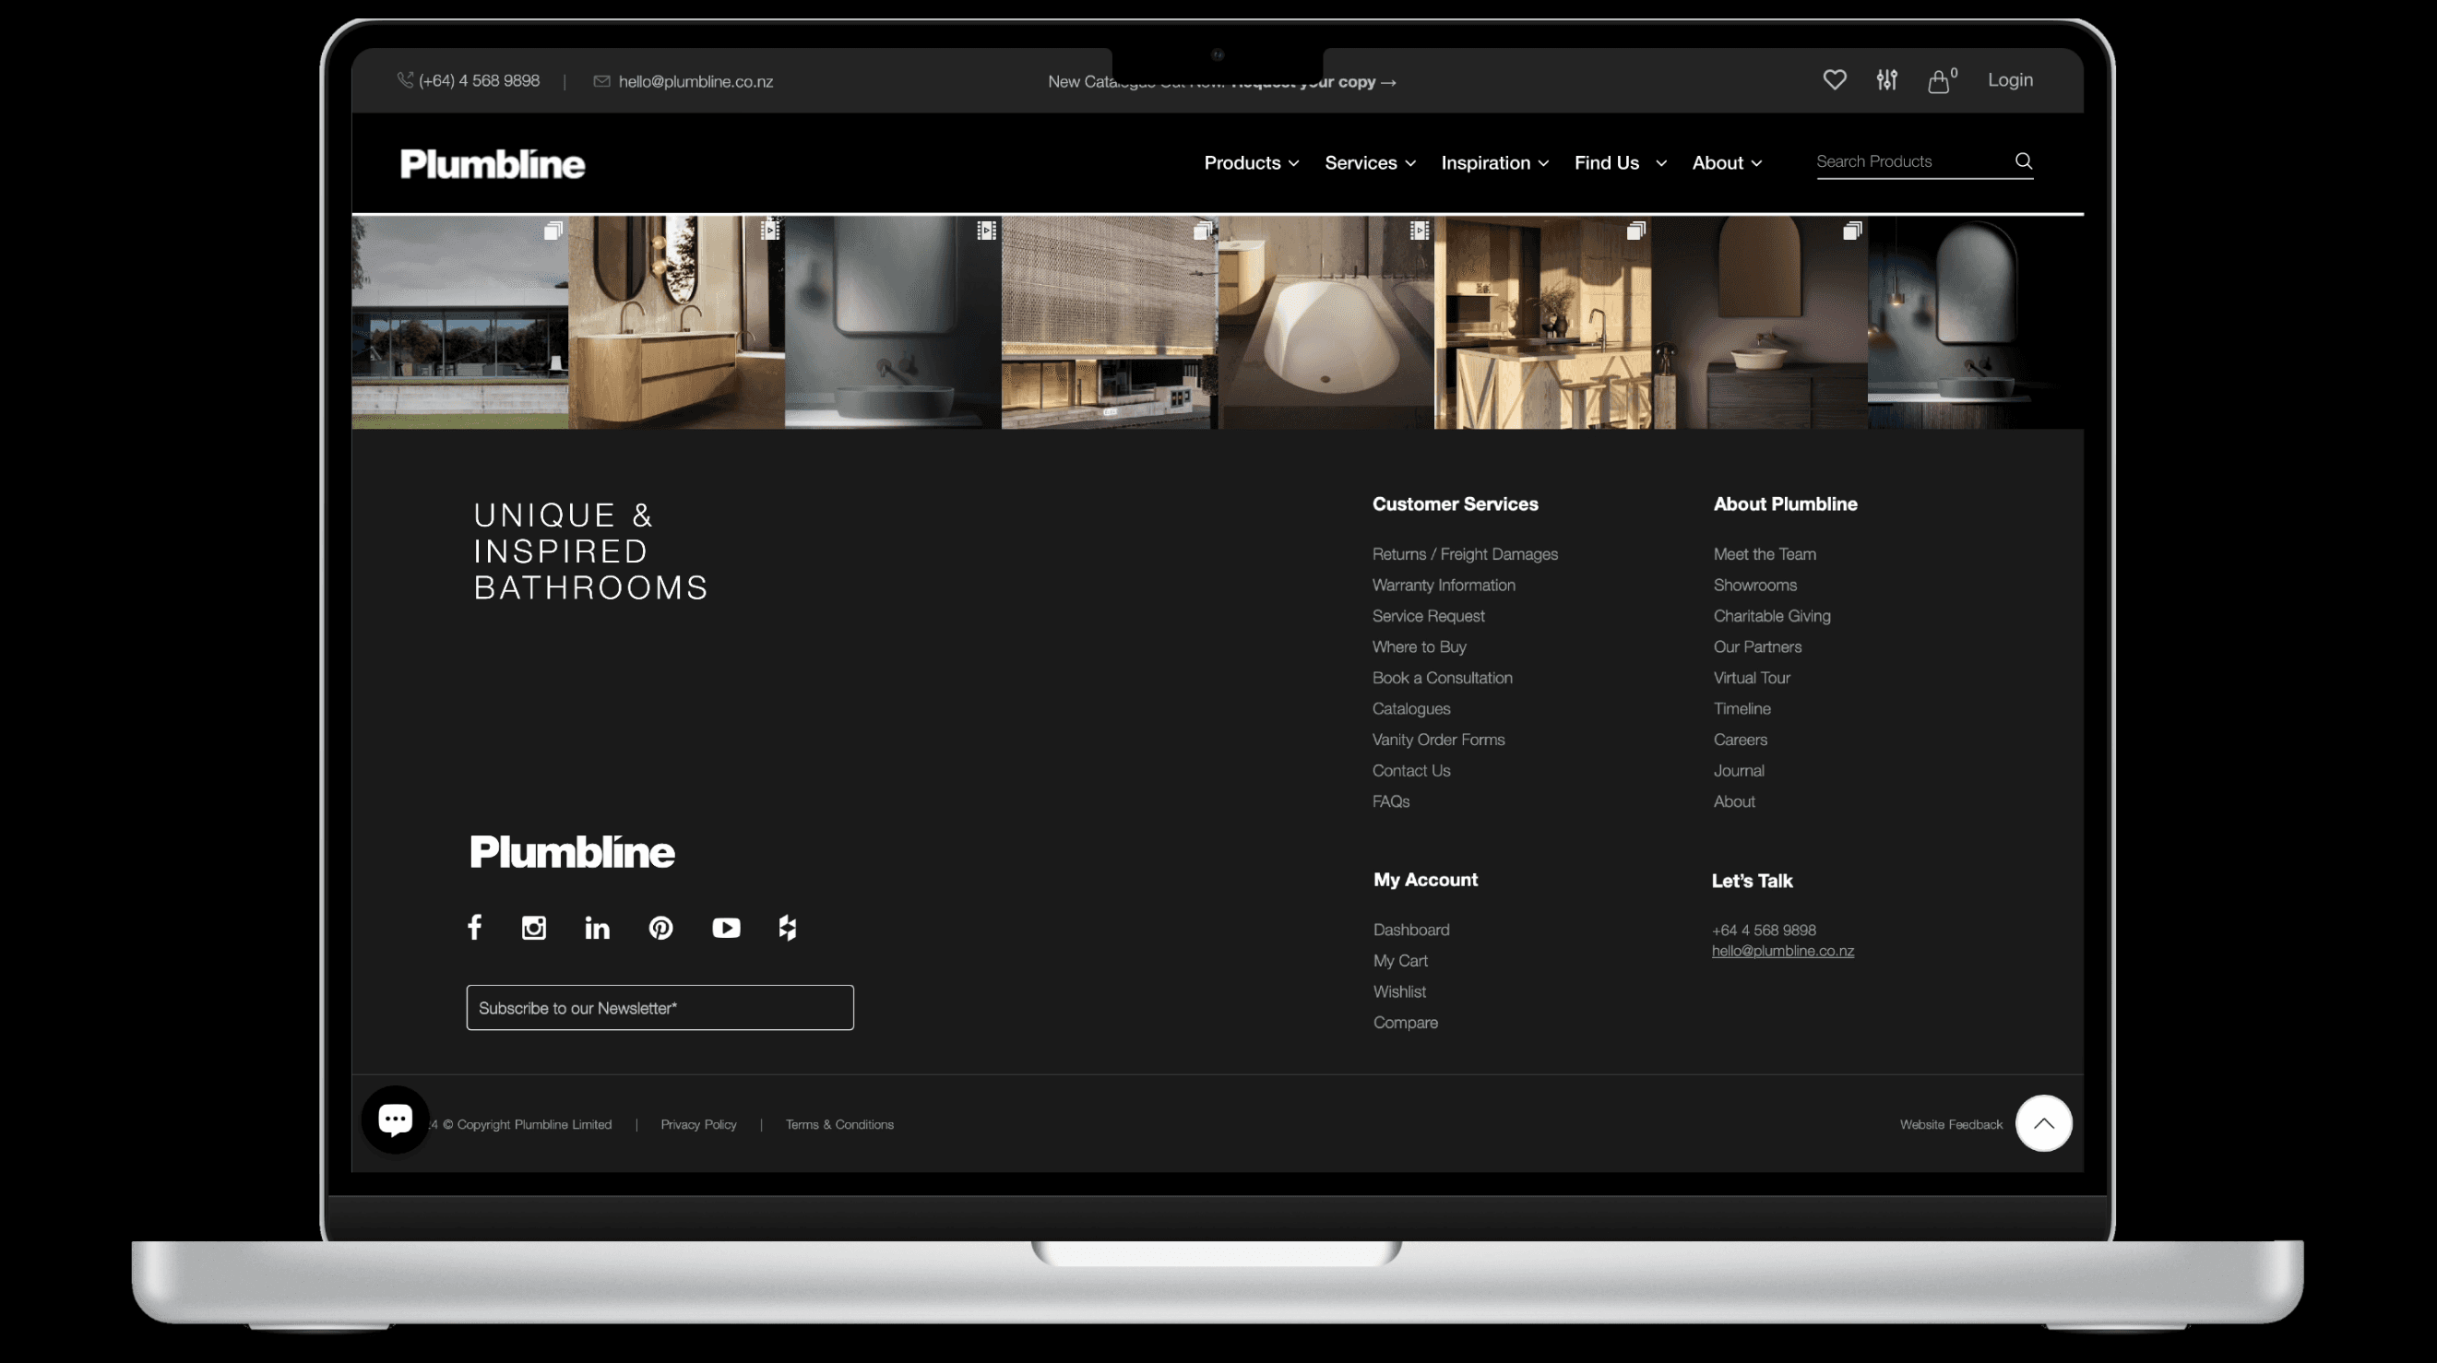2437x1363 pixels.
Task: Expand the Inspiration menu
Action: [x=1494, y=162]
